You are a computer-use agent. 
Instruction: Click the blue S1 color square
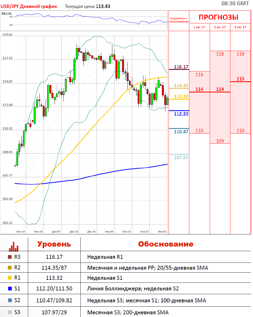10,289
